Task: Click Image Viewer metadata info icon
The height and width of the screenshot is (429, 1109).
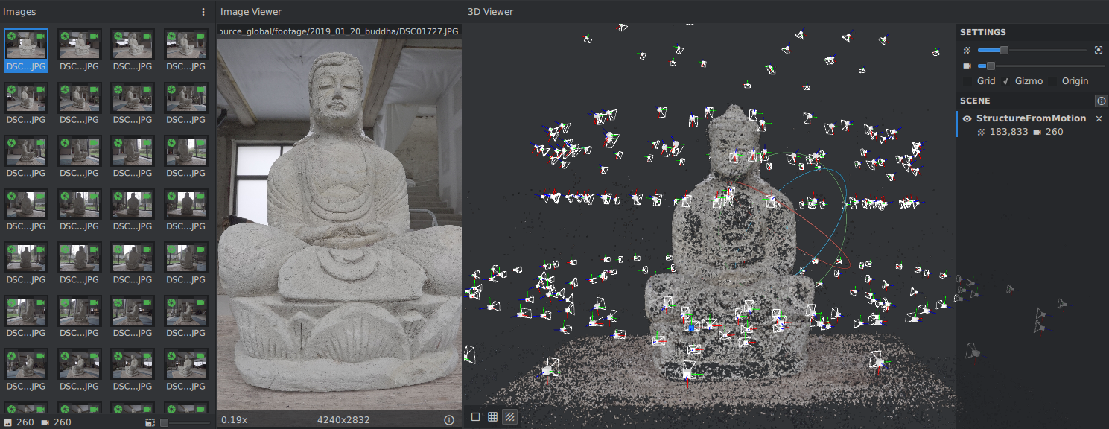Action: tap(449, 420)
